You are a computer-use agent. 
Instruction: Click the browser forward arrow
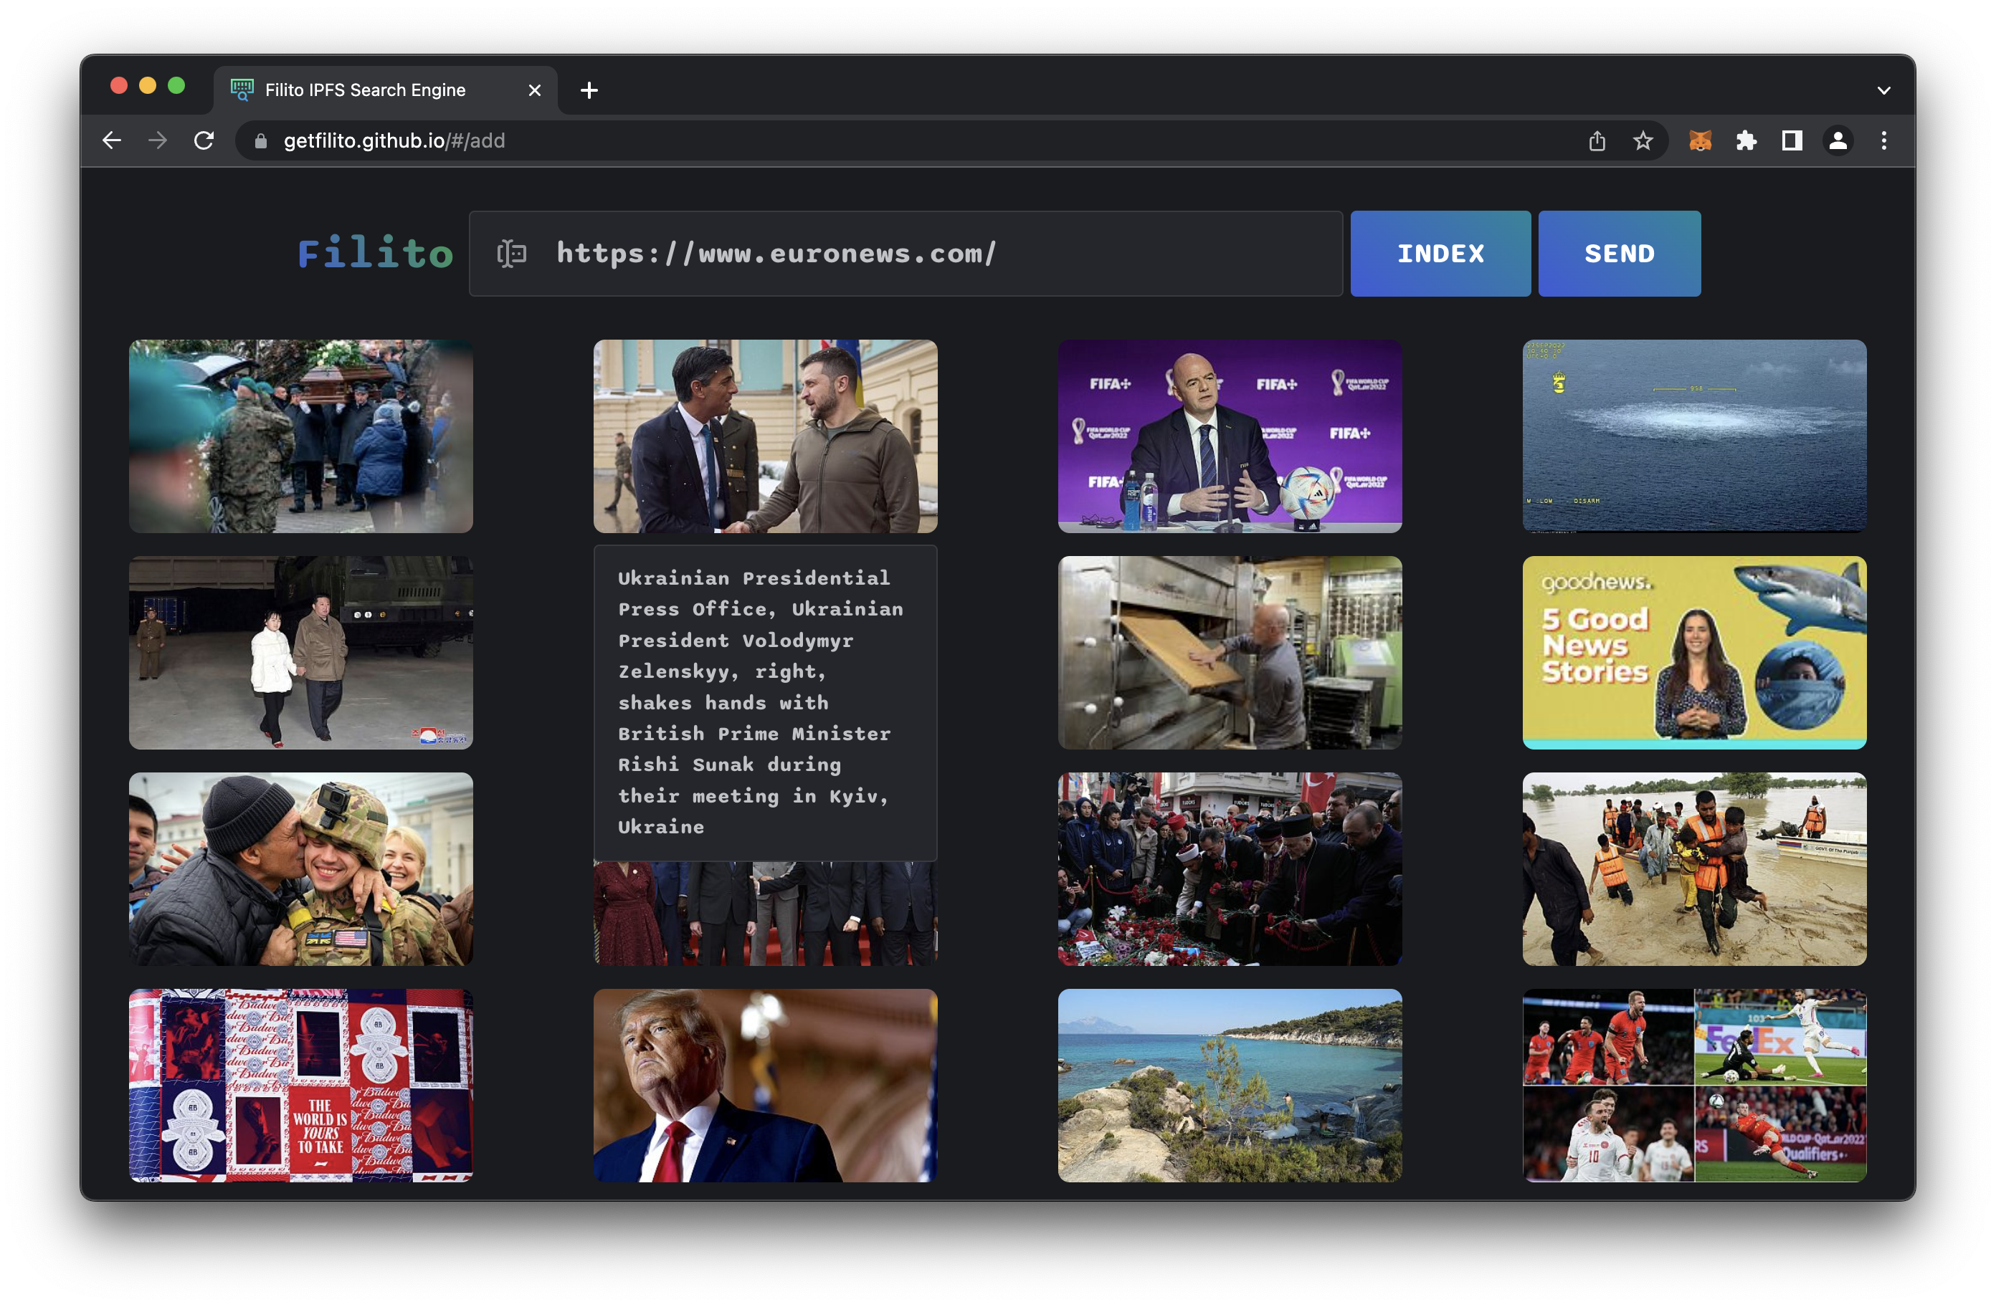[x=158, y=141]
